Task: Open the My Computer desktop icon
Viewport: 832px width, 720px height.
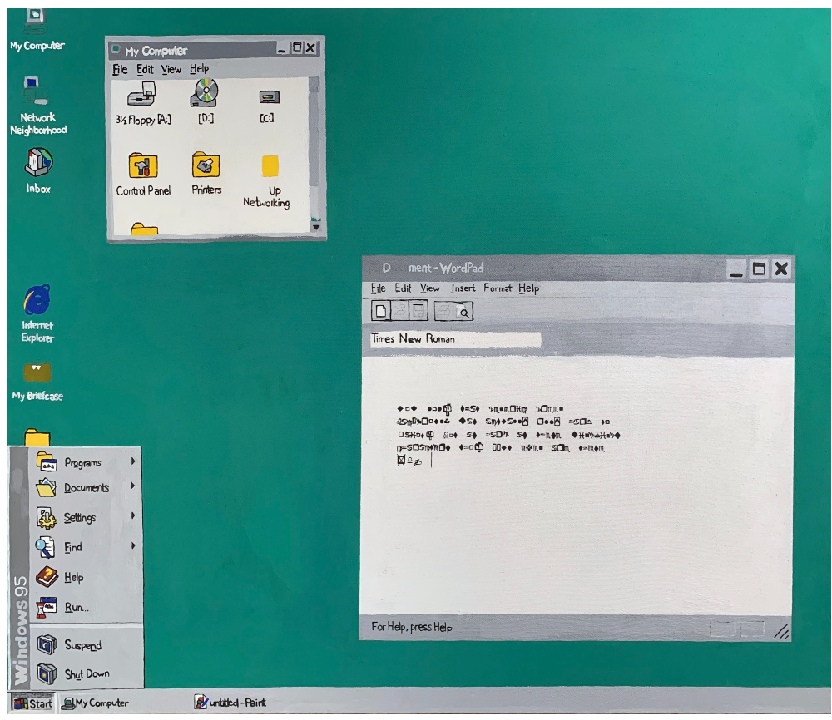Action: point(37,30)
